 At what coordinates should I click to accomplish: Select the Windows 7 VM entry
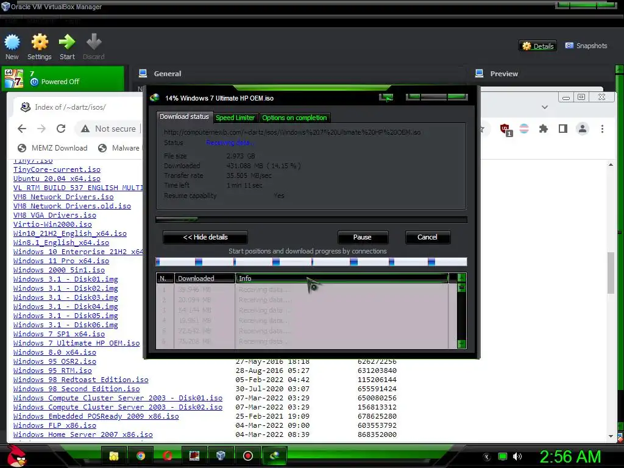tap(64, 78)
